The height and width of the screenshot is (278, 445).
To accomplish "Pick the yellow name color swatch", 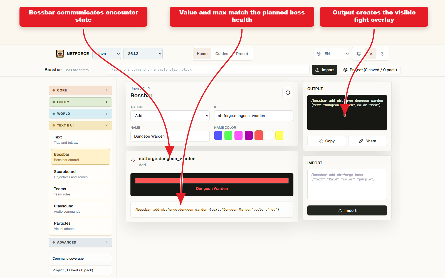I will click(x=279, y=135).
